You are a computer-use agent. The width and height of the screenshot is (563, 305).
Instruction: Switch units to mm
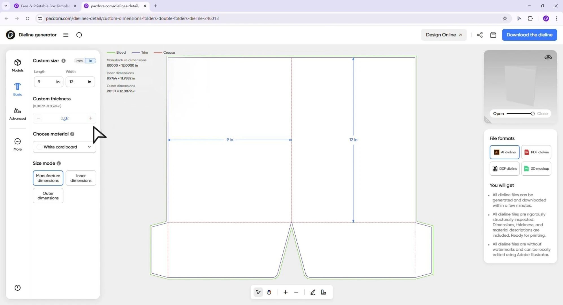click(x=79, y=61)
